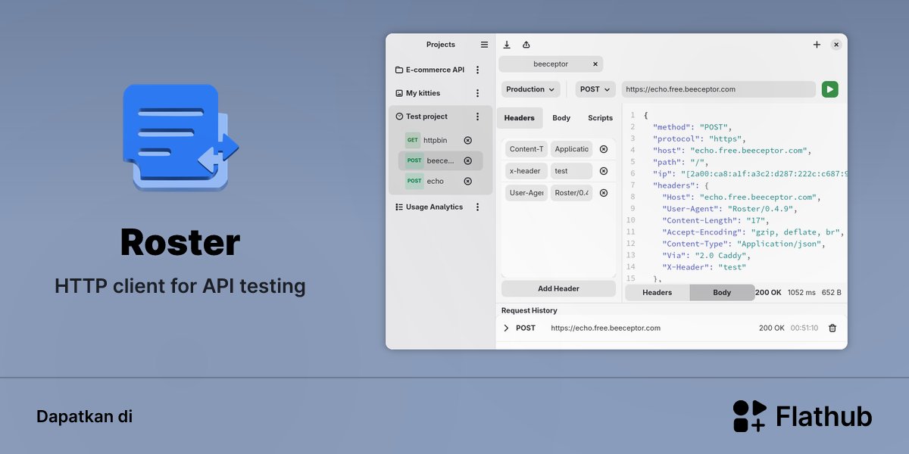
Task: Click the POST badge of echo
Action: click(x=414, y=181)
